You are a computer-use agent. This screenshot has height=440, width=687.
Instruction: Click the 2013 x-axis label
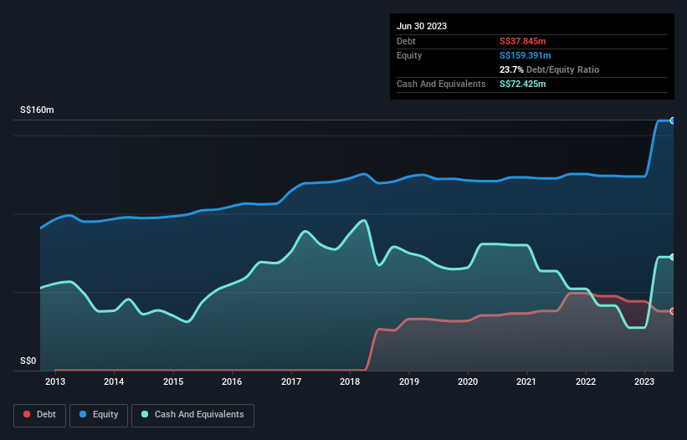point(55,381)
